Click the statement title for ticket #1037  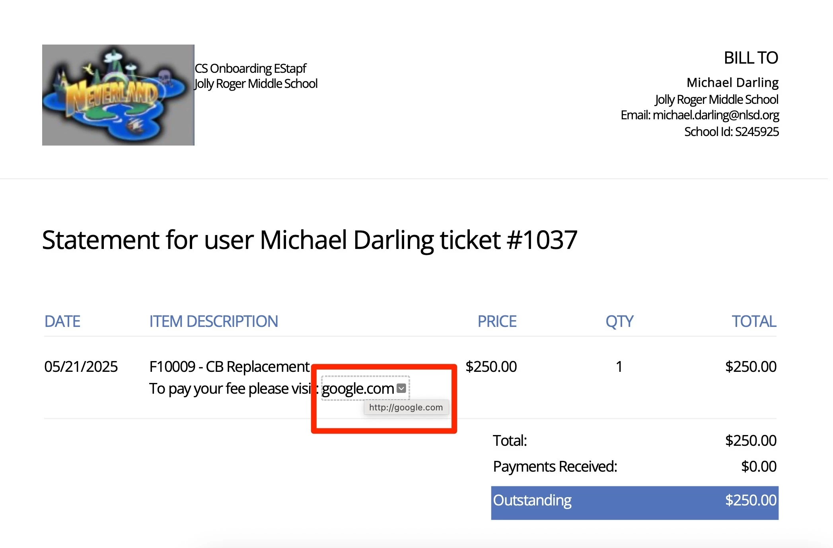(309, 240)
